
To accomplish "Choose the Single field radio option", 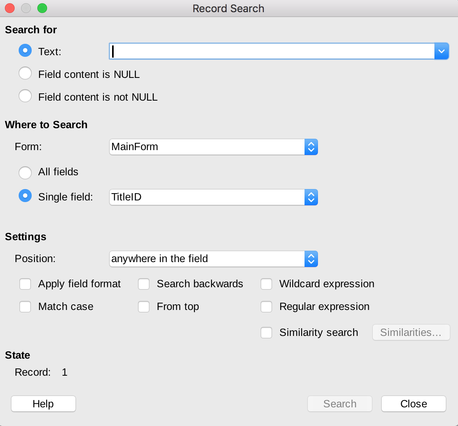I will (x=25, y=196).
